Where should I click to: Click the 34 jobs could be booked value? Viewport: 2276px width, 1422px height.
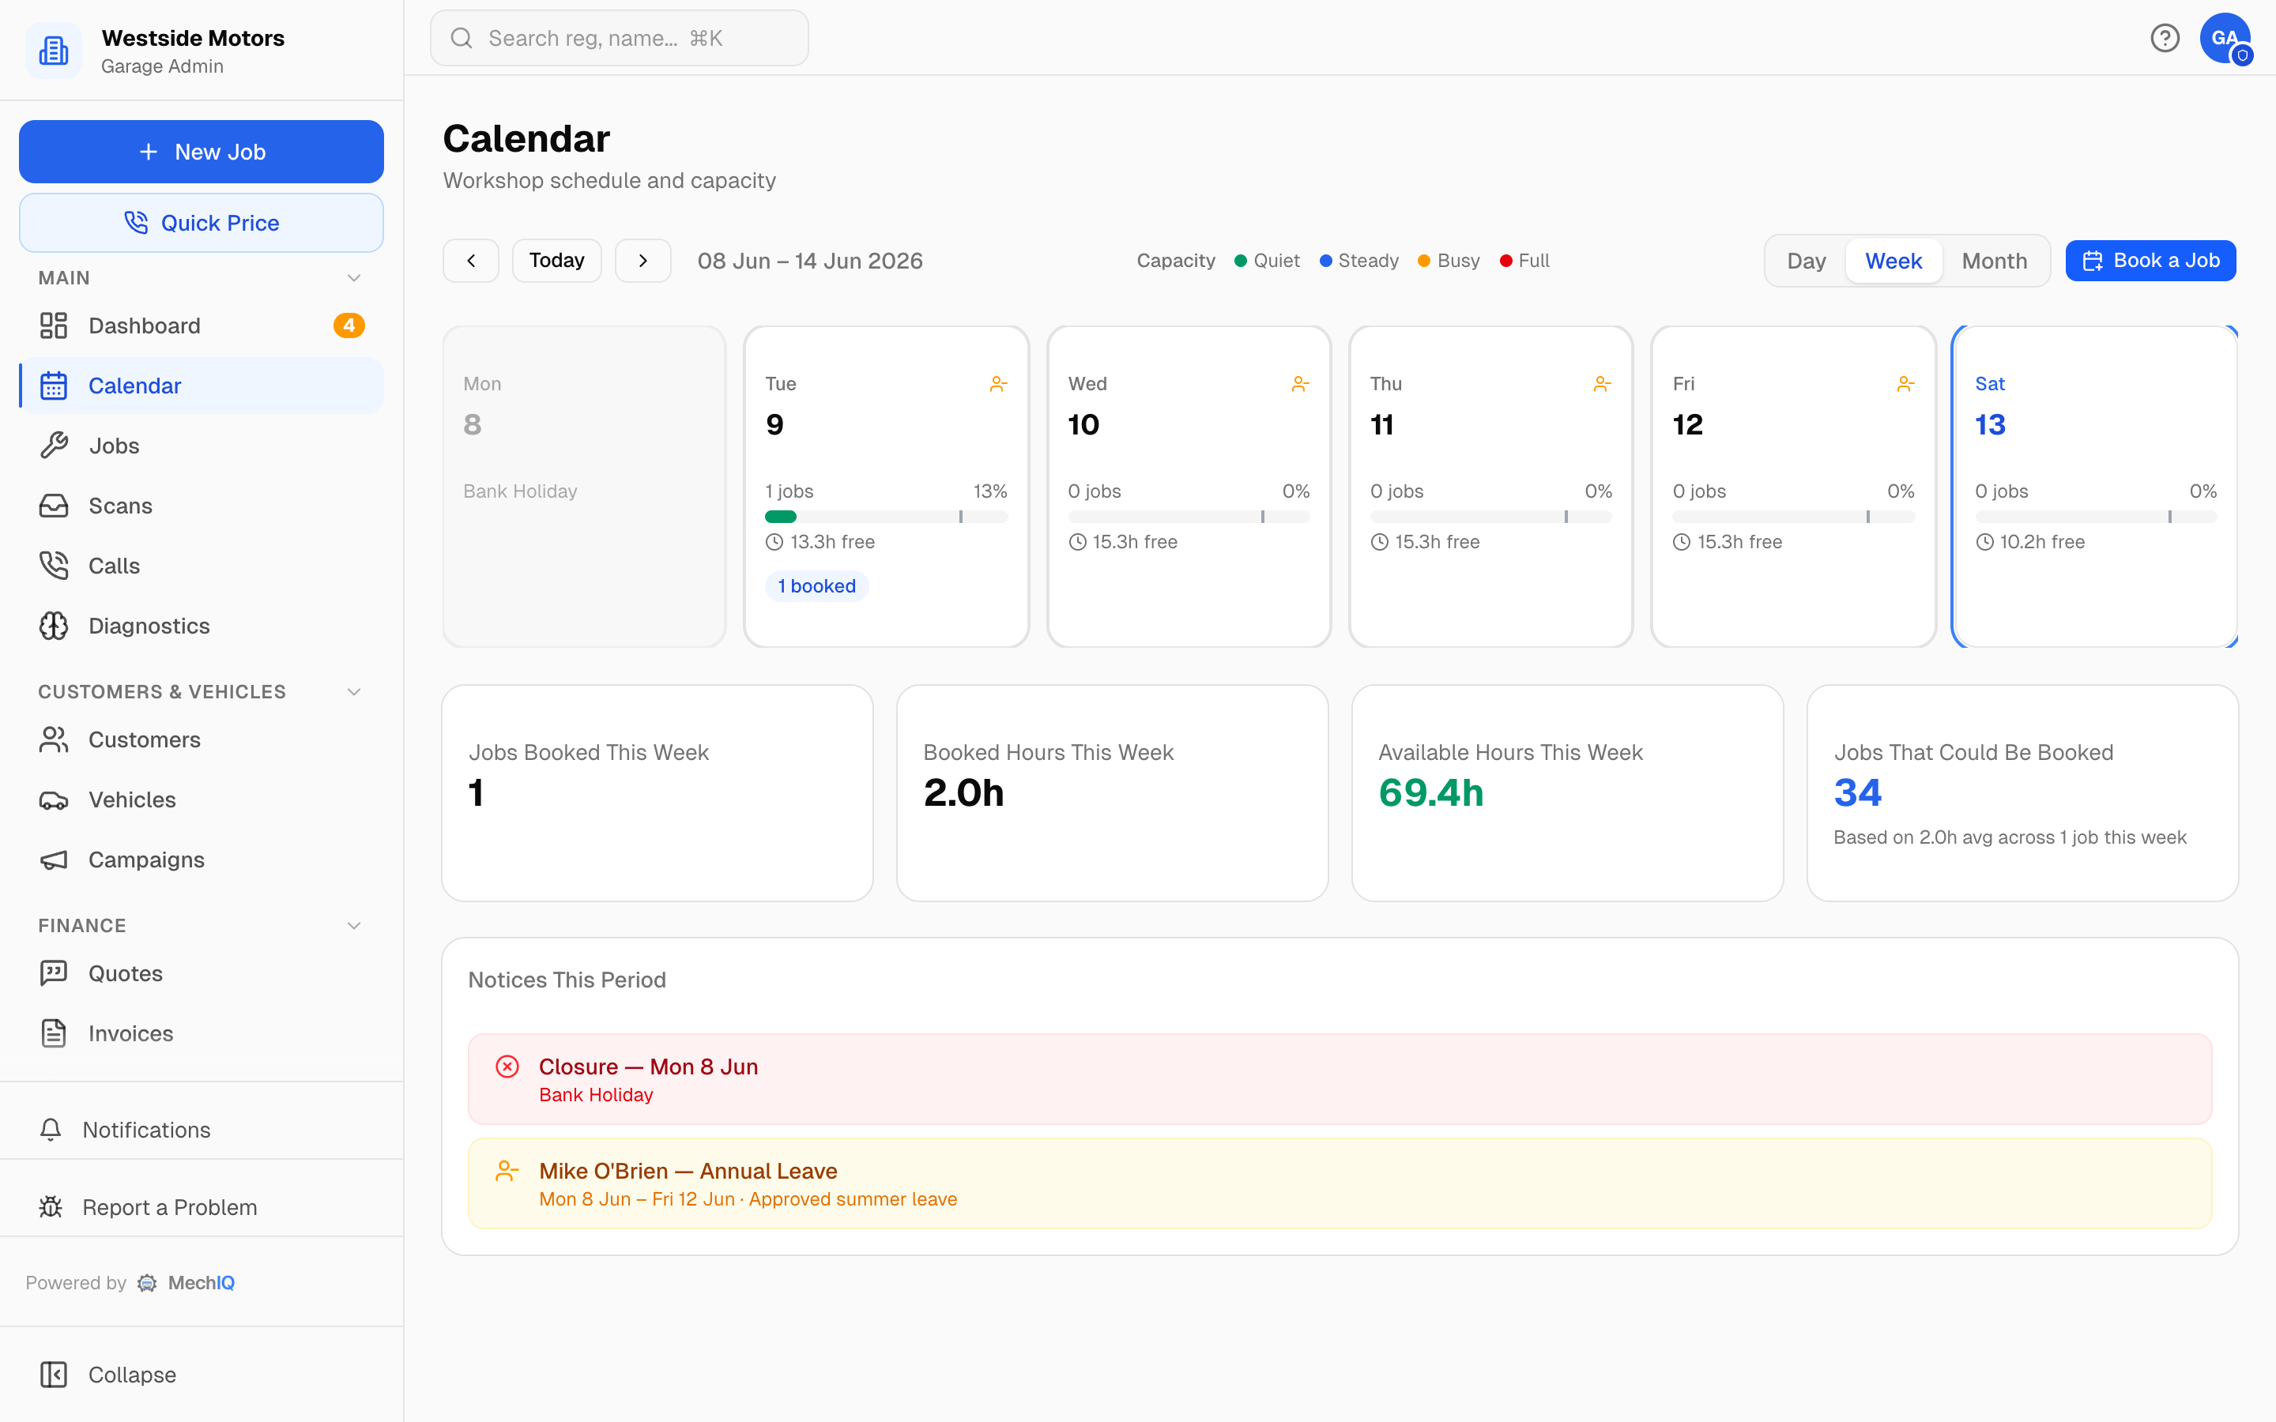[x=1857, y=793]
